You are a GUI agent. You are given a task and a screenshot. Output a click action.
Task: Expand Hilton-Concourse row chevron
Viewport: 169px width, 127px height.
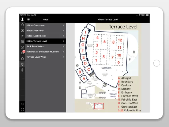click(63, 25)
